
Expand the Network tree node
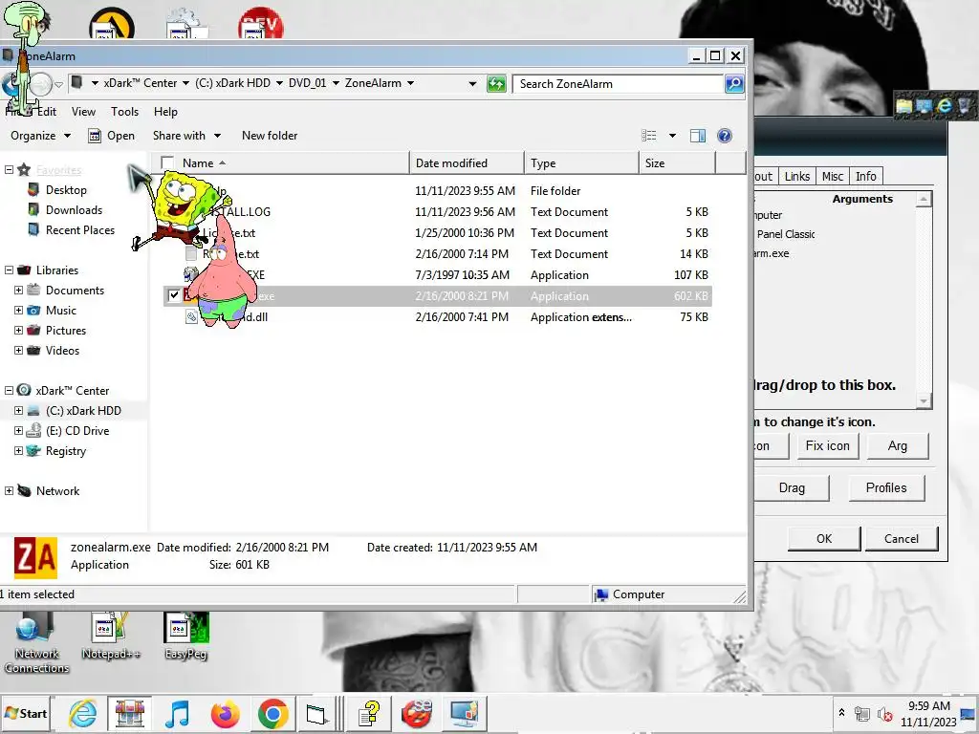(x=9, y=490)
